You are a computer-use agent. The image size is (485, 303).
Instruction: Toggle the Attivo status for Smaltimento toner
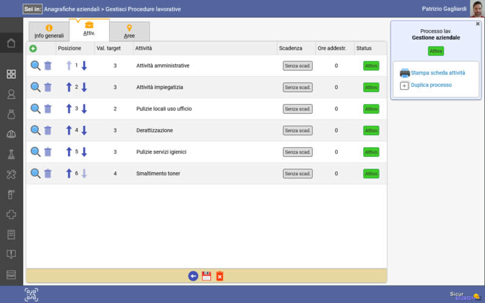click(x=371, y=174)
